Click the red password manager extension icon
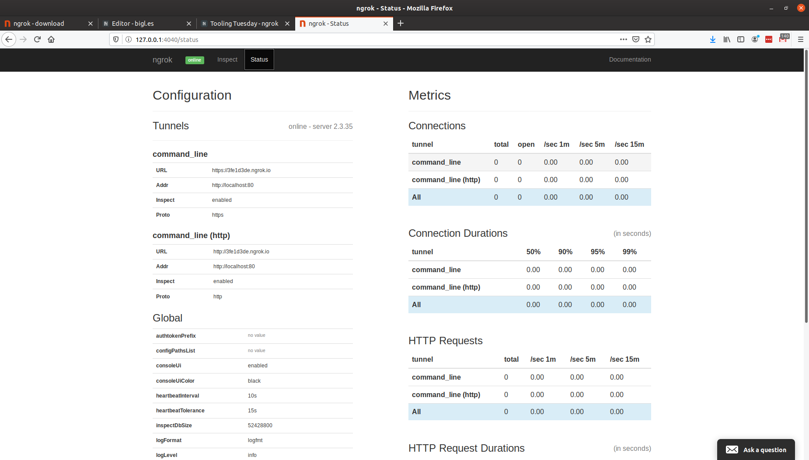This screenshot has width=809, height=460. click(769, 39)
